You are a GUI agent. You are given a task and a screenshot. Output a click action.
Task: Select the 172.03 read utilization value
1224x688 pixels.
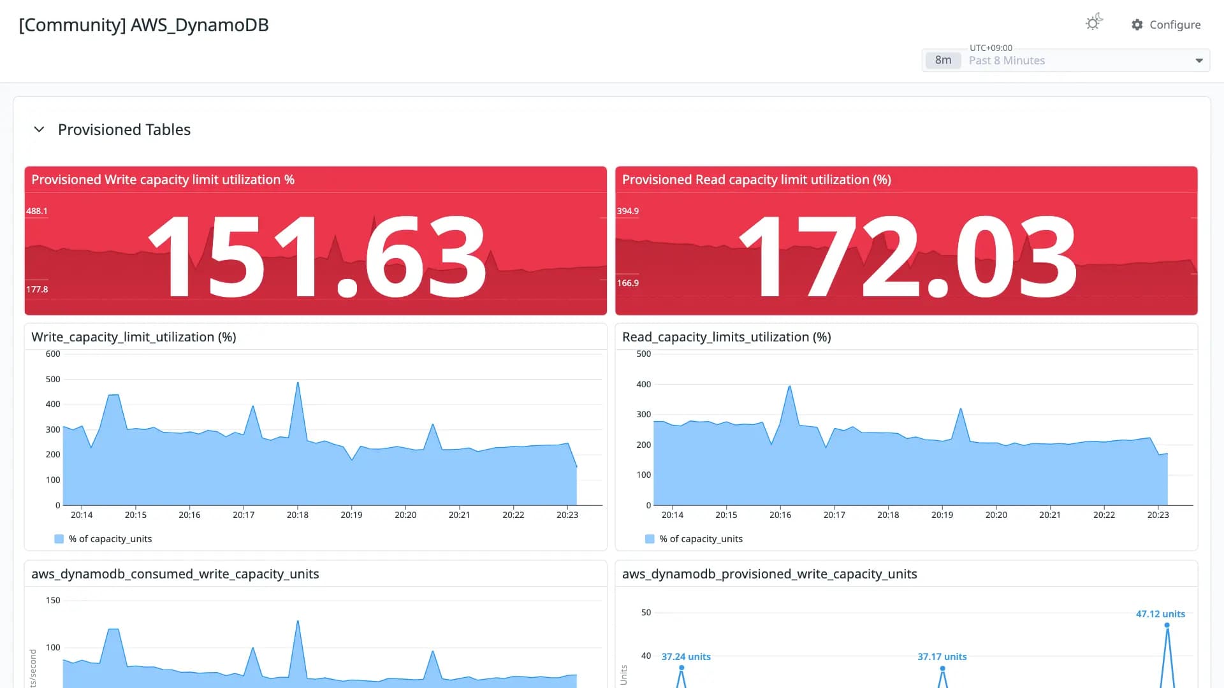coord(908,257)
